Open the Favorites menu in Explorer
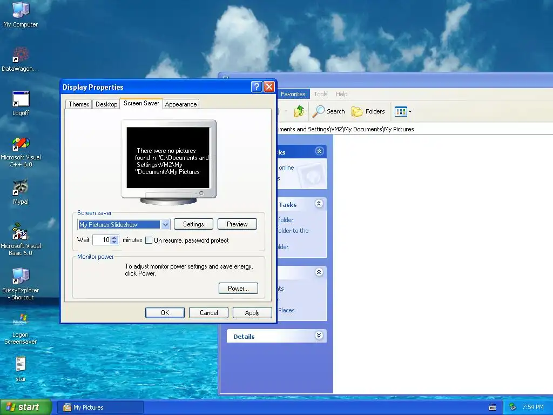 click(293, 94)
